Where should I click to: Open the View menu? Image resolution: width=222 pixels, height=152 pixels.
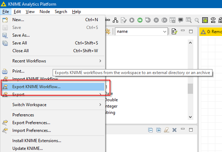[30, 12]
